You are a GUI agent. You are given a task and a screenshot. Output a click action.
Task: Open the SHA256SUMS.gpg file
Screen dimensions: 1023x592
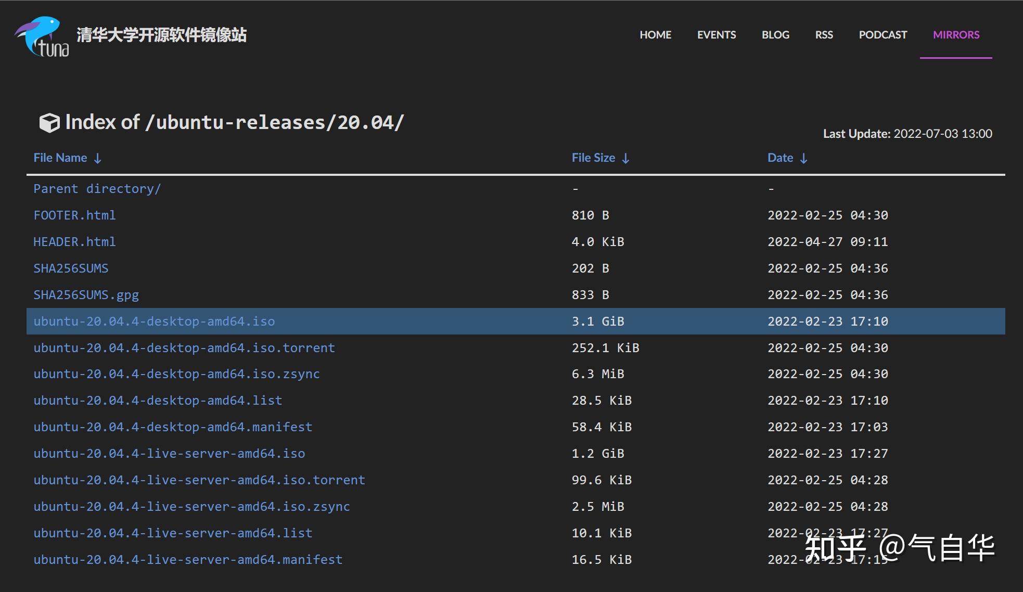click(x=86, y=294)
